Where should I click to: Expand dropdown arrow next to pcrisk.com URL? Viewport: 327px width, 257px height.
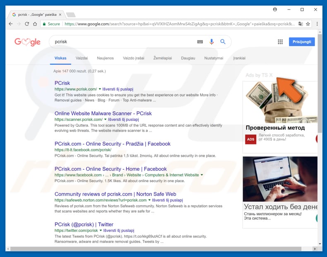(x=100, y=89)
